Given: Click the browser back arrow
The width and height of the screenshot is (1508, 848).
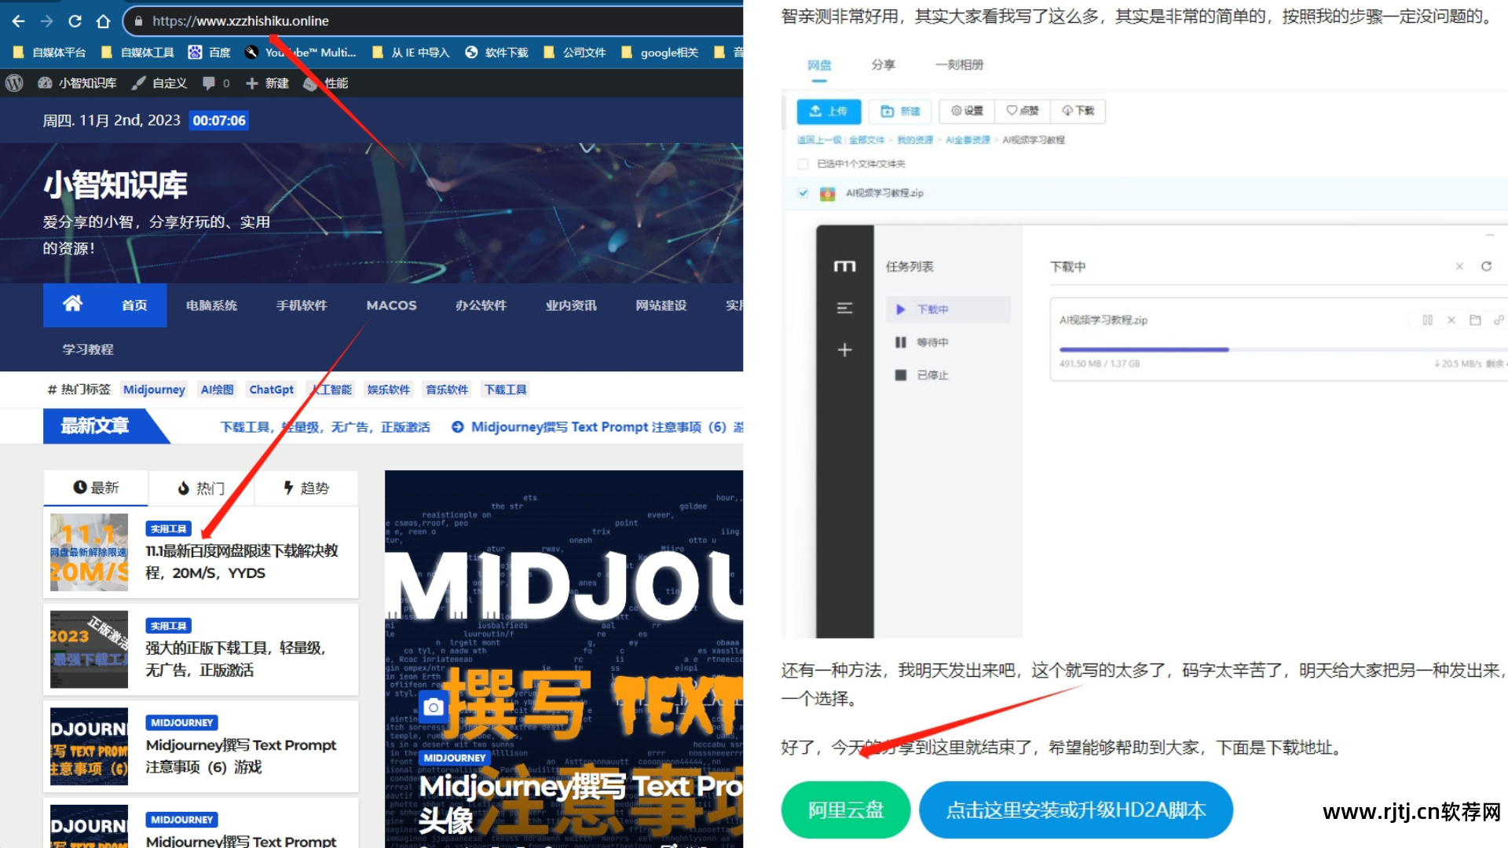Looking at the screenshot, I should [x=19, y=21].
